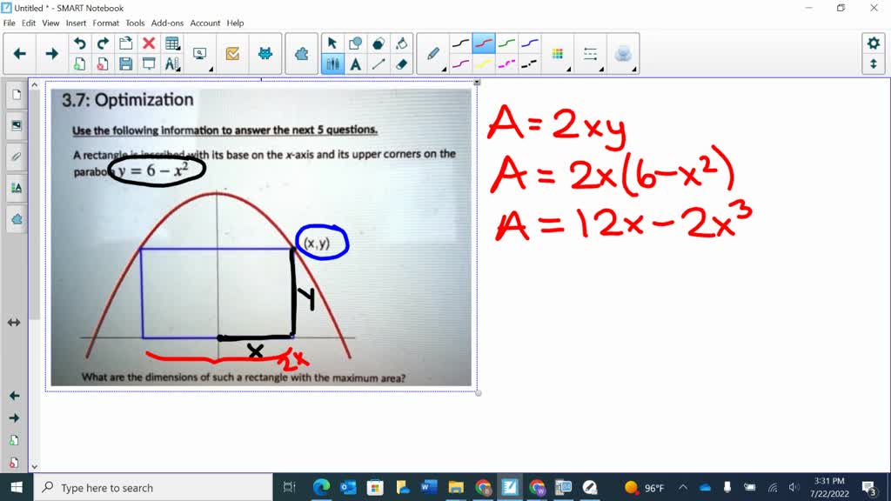The width and height of the screenshot is (891, 501).
Task: Expand the pen tool options dropdown arrow
Action: tap(444, 68)
